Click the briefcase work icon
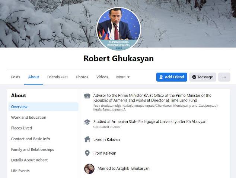Viewport: 236px width, 178px height. pyautogui.click(x=87, y=96)
